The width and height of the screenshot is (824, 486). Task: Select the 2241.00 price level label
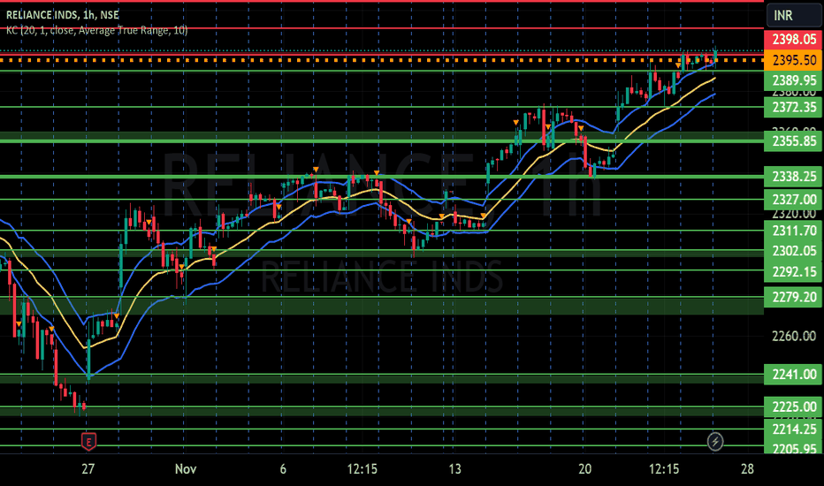click(x=794, y=375)
